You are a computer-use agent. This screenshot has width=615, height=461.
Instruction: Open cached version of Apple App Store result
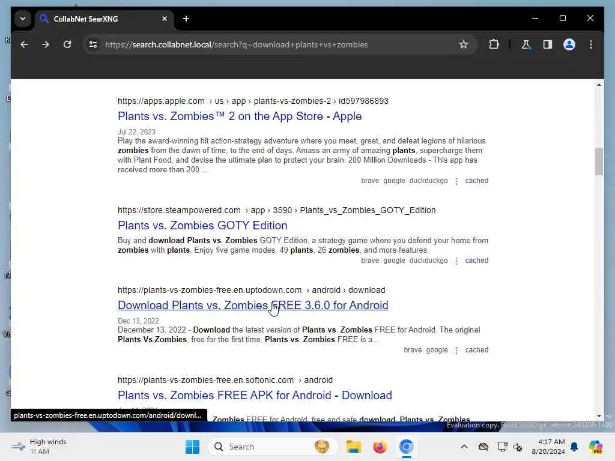click(476, 181)
